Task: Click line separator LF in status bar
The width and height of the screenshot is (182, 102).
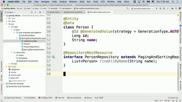Action: coord(161,101)
